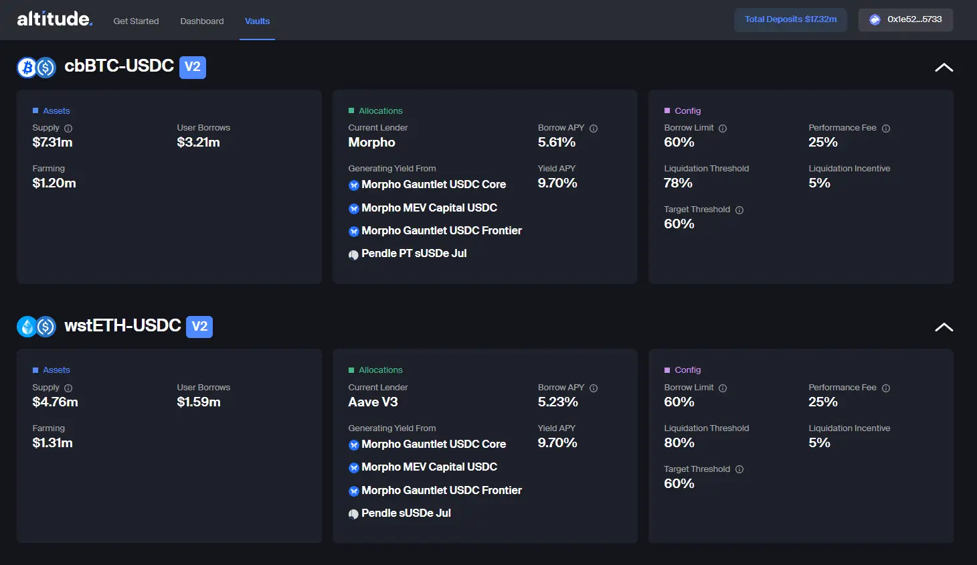This screenshot has width=977, height=565.
Task: Show Borrow Limit info in wstETH-USDC
Action: point(723,388)
